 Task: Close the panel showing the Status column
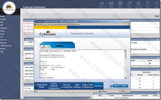158,58
